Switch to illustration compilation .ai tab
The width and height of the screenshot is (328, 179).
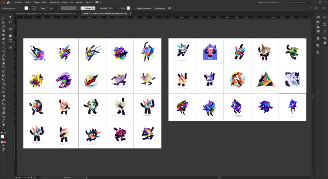45,14
